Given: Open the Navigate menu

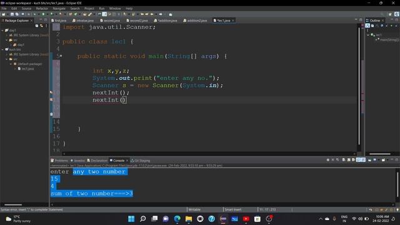Looking at the screenshot, I should pyautogui.click(x=59, y=8).
